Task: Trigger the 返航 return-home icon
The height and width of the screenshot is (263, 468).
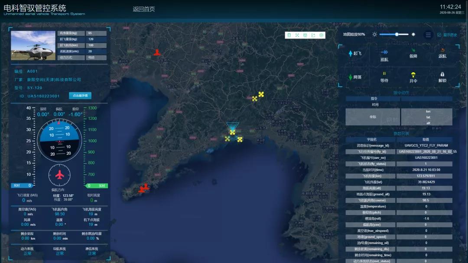Action: [x=442, y=50]
